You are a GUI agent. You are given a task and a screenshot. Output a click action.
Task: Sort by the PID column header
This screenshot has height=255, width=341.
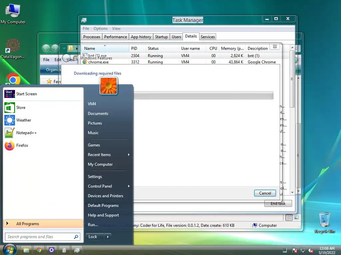coord(137,48)
